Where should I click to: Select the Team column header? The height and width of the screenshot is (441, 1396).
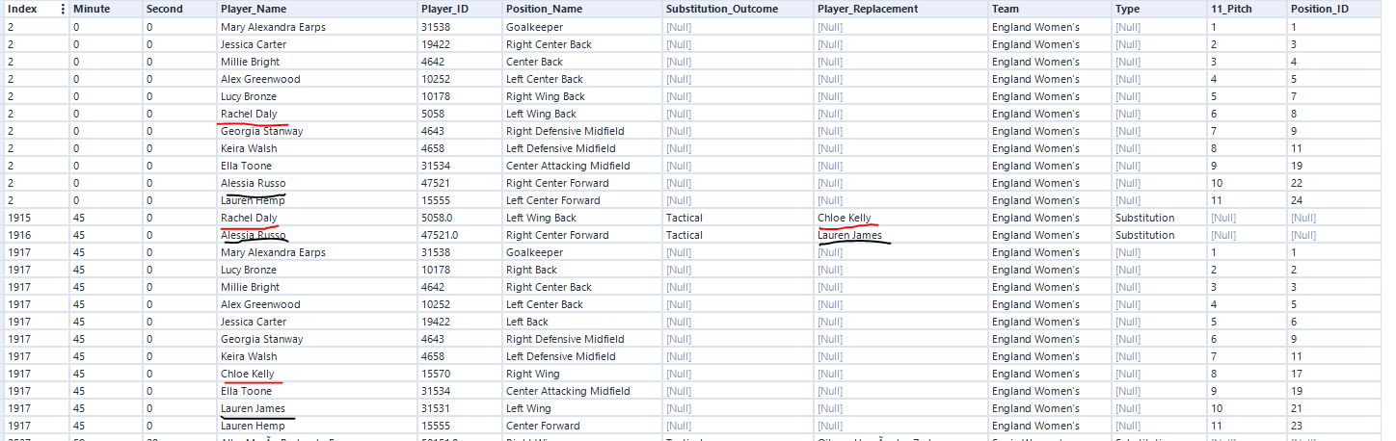point(1005,10)
